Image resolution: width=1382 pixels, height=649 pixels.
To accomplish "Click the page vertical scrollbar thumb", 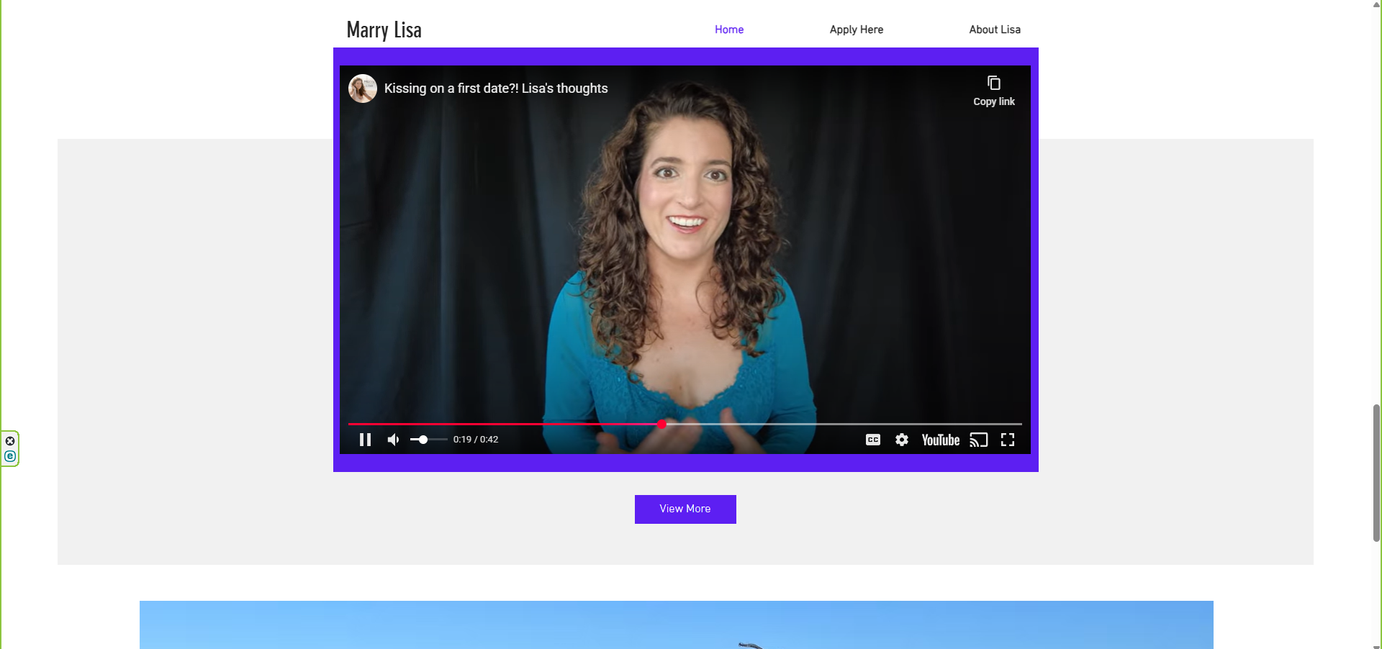I will (1376, 472).
